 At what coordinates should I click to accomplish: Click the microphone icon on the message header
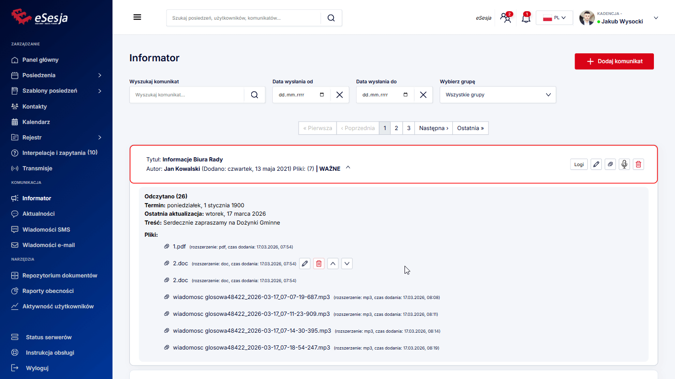624,164
